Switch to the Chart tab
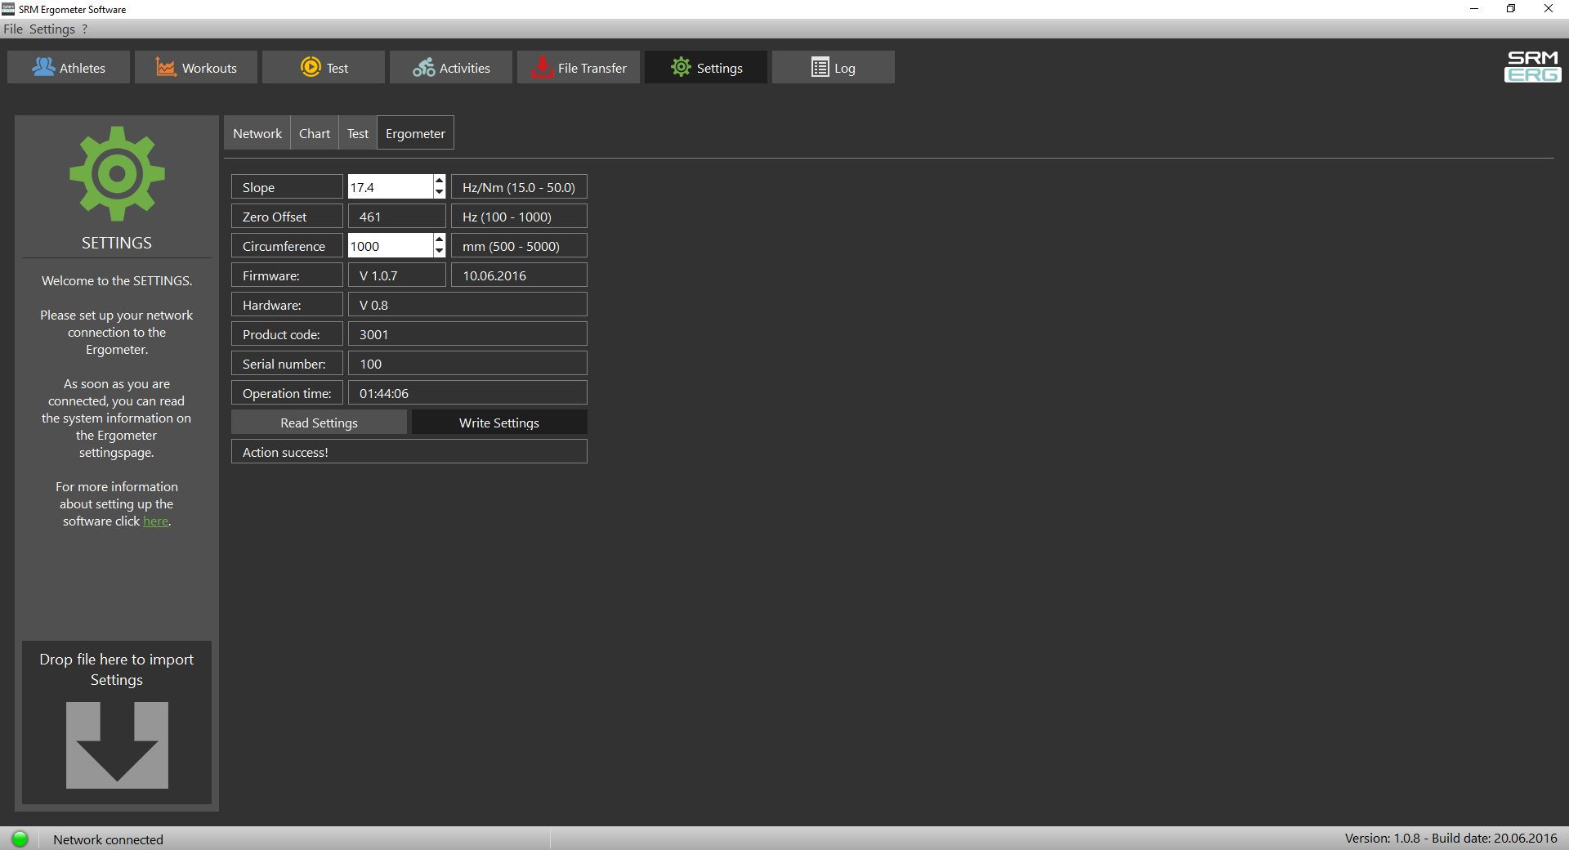Viewport: 1569px width, 850px height. (315, 133)
